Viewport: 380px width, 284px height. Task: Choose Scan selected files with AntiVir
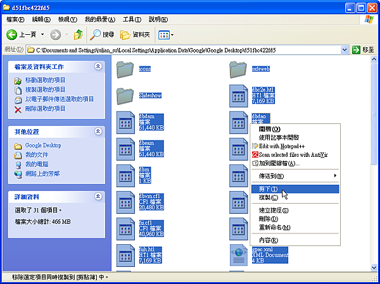click(x=295, y=155)
